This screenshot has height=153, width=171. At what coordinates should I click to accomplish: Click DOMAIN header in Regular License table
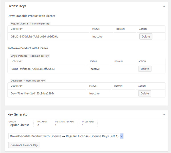(120, 29)
